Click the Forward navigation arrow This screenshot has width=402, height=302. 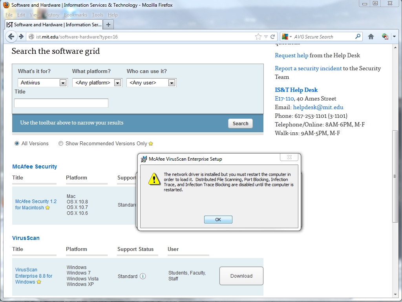tap(21, 37)
